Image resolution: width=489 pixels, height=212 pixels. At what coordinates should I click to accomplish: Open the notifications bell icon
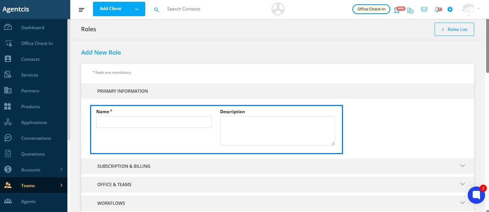click(x=437, y=9)
